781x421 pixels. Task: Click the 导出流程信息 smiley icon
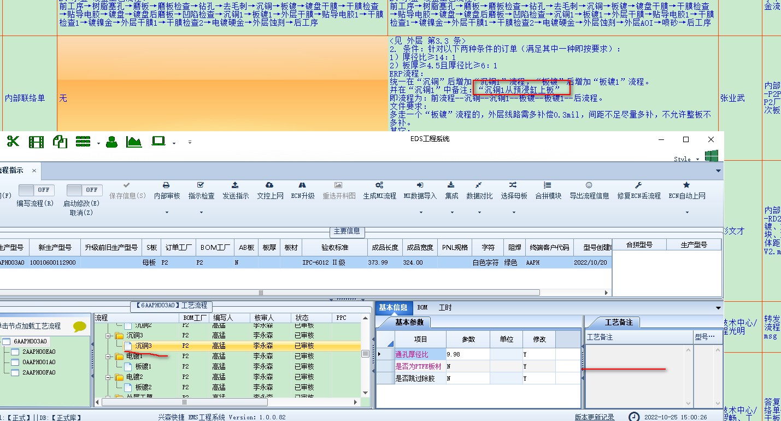click(589, 185)
